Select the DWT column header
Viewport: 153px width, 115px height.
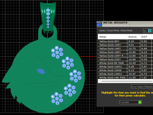point(146,37)
